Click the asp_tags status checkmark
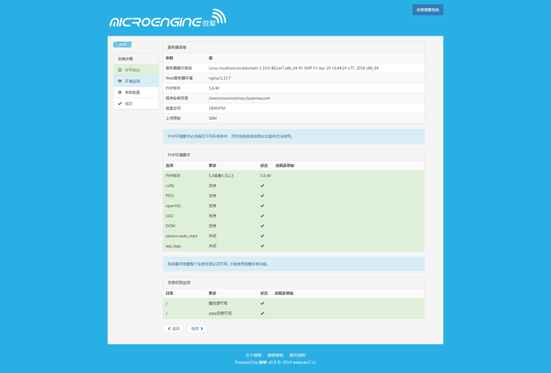Image resolution: width=551 pixels, height=373 pixels. (262, 246)
